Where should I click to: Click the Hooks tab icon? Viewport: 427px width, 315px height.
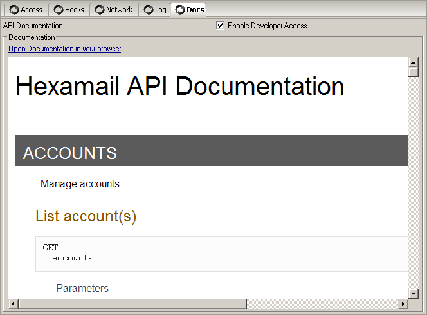(x=59, y=10)
